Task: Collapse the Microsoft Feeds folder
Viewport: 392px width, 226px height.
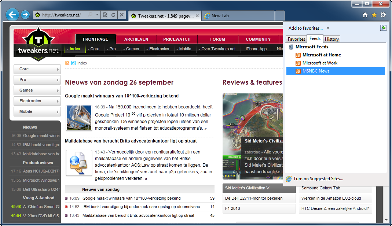Action: tap(312, 47)
